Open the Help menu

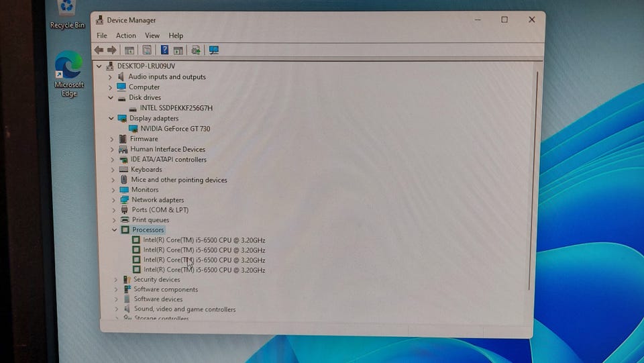[x=176, y=36]
